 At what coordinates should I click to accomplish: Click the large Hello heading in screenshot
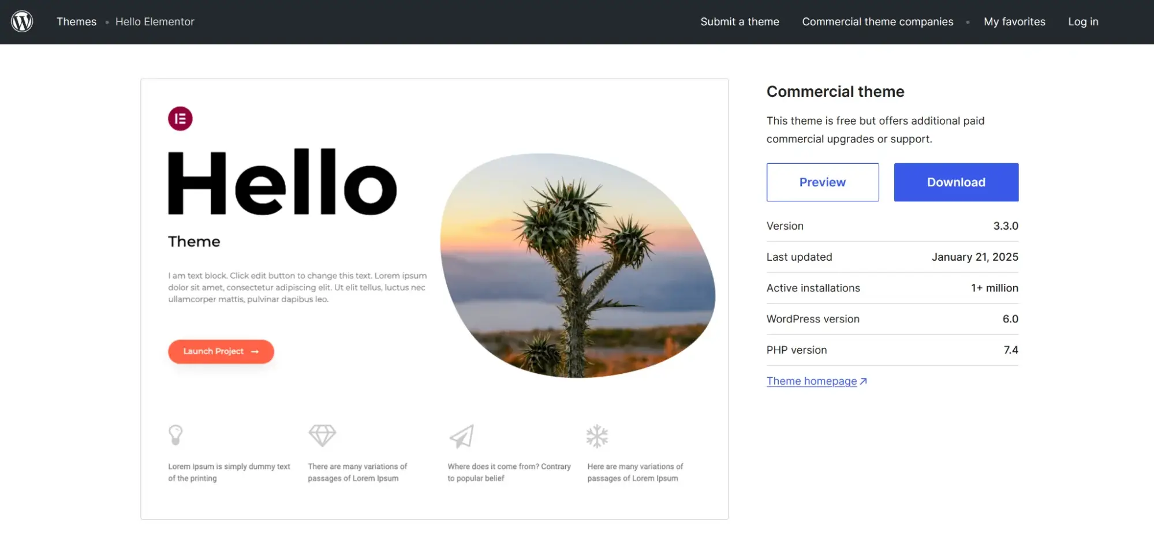click(x=282, y=182)
